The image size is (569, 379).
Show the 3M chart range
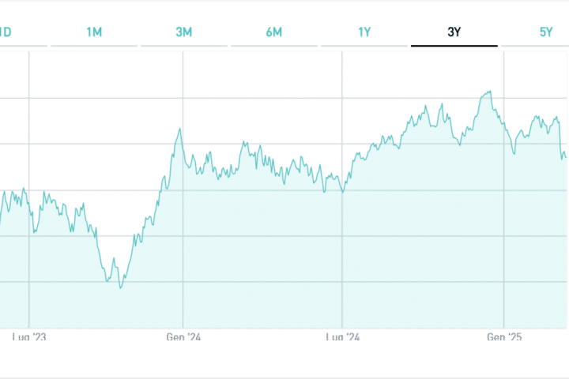coord(184,32)
